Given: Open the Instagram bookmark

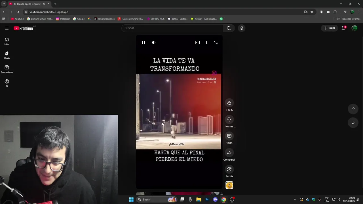Looking at the screenshot, I should (x=63, y=19).
